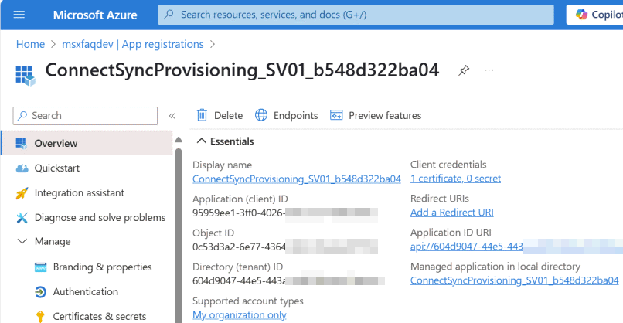Click Add a Redirect URI link
The width and height of the screenshot is (623, 323).
tap(451, 212)
